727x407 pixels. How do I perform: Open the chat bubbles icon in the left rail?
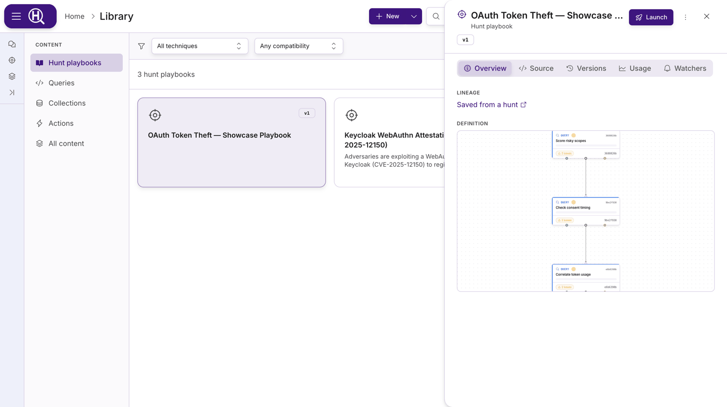point(12,44)
